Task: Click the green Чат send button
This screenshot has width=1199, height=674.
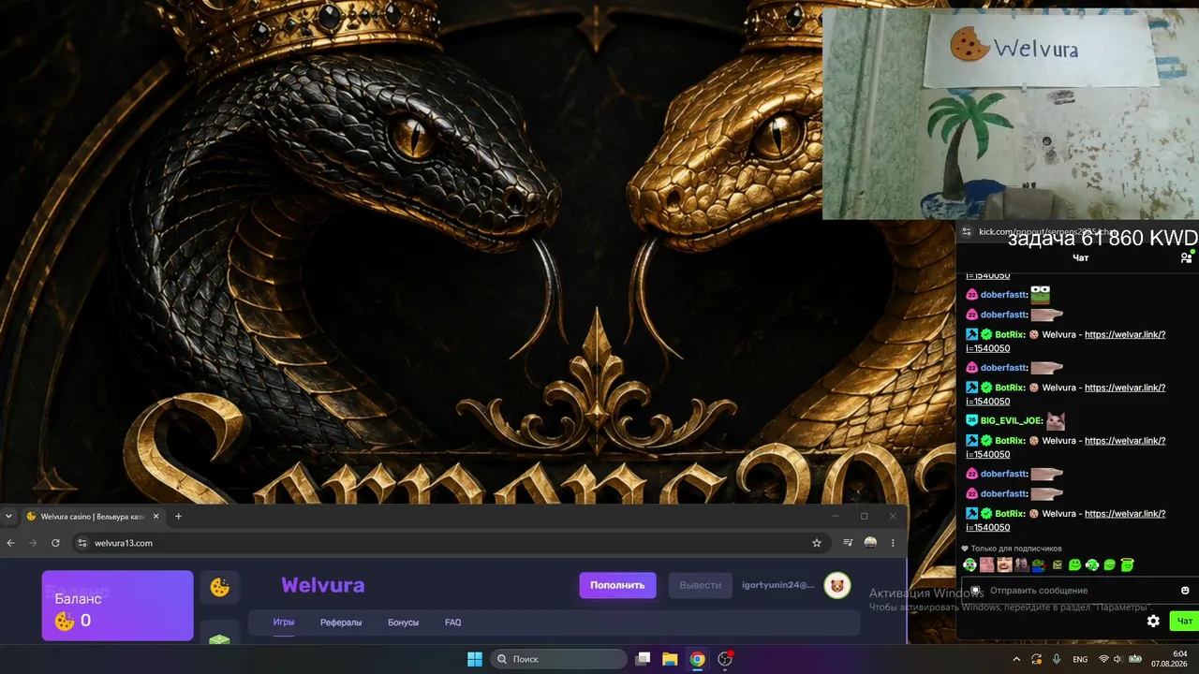Action: (x=1184, y=621)
